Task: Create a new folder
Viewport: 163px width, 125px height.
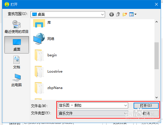Action: (125, 14)
